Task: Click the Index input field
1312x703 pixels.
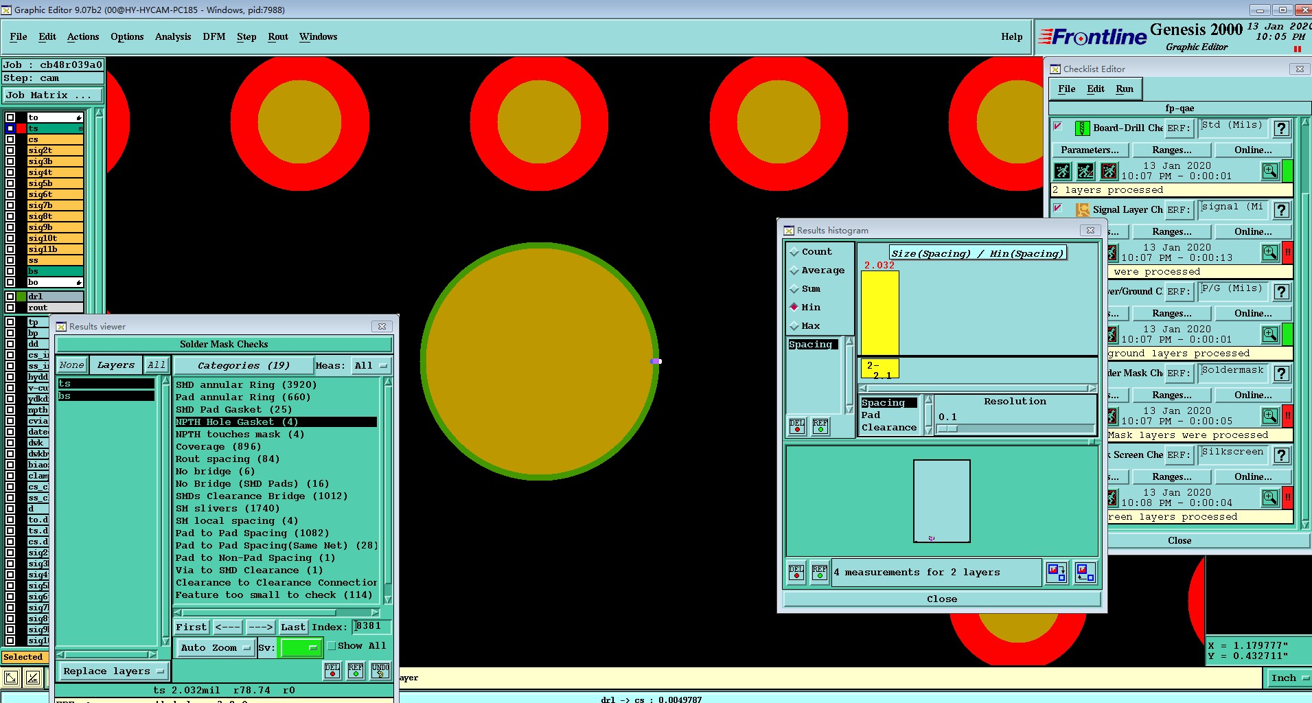Action: coord(371,626)
